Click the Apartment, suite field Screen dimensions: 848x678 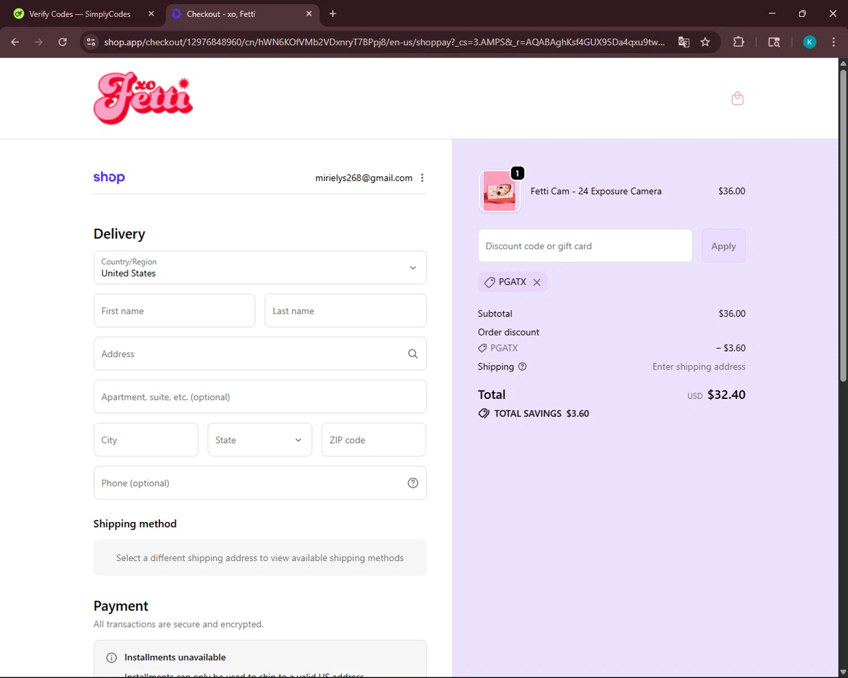pos(260,397)
